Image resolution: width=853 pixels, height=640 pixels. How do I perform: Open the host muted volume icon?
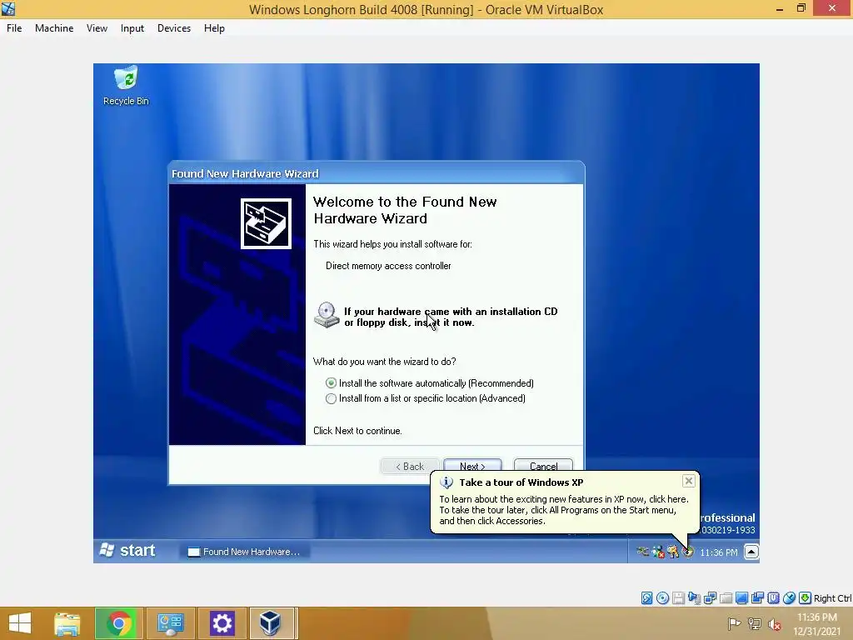774,624
